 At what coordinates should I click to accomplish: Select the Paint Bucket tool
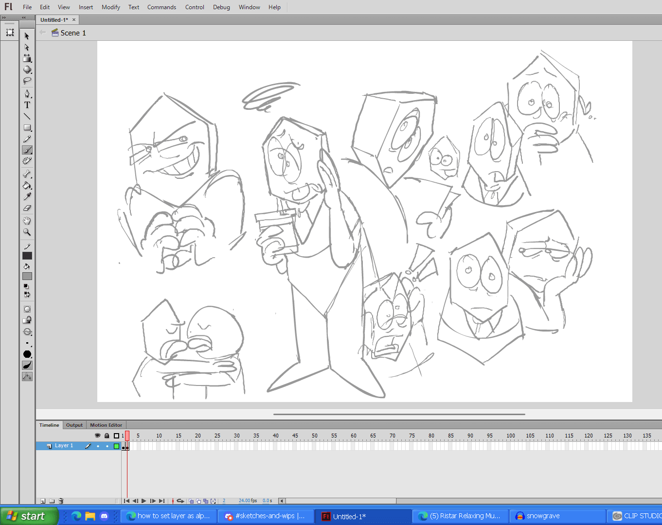tap(27, 185)
